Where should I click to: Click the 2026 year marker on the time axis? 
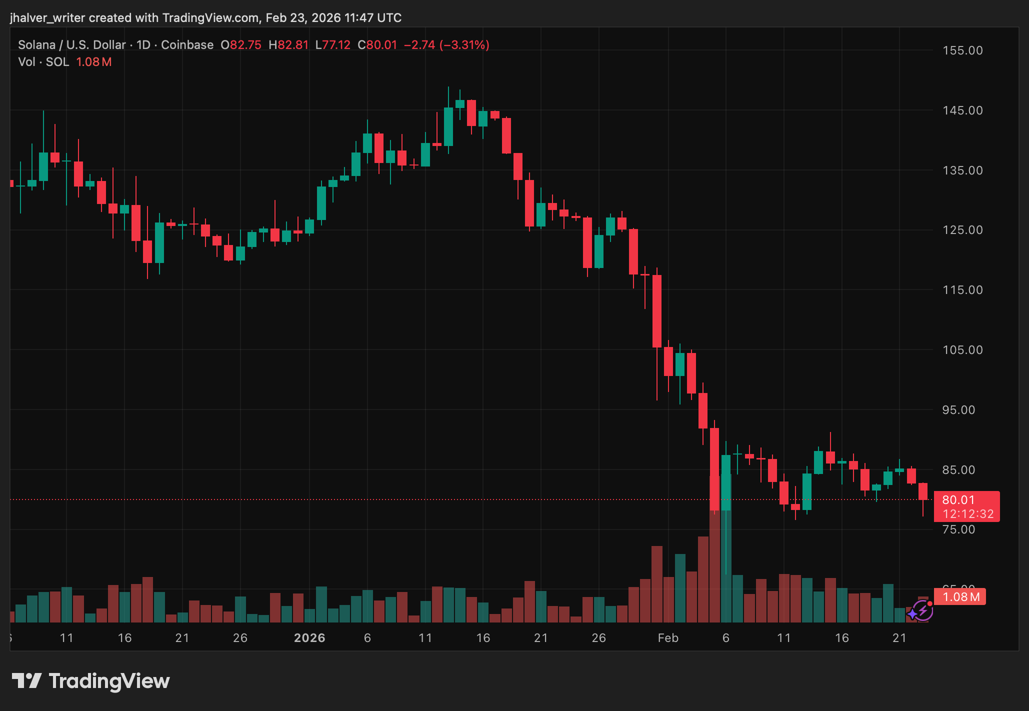pyautogui.click(x=309, y=638)
